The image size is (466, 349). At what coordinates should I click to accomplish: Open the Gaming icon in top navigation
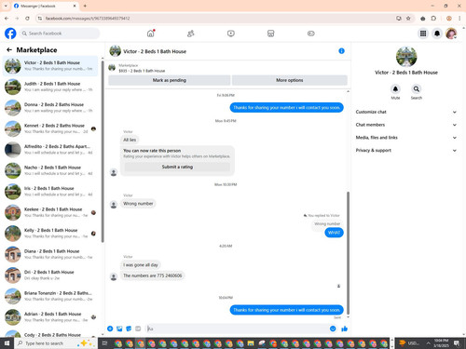(311, 34)
